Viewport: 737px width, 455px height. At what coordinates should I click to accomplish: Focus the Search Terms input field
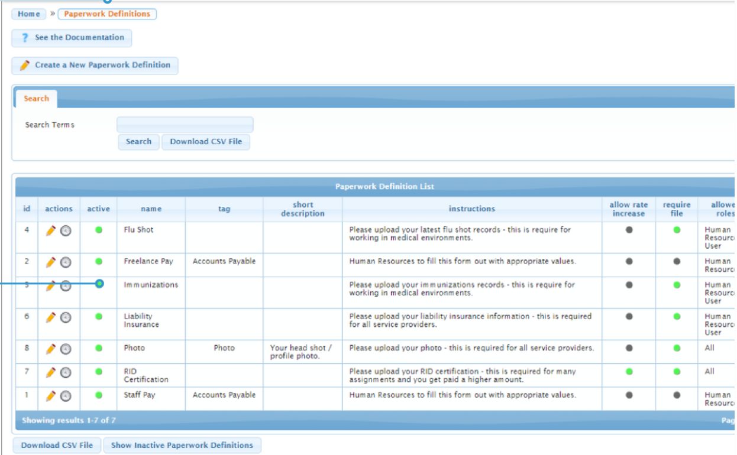[x=185, y=125]
